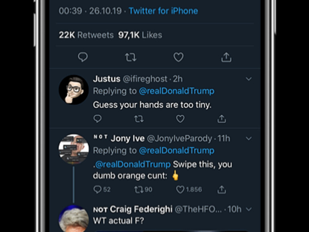Retweet Justus's reply

tap(139, 119)
